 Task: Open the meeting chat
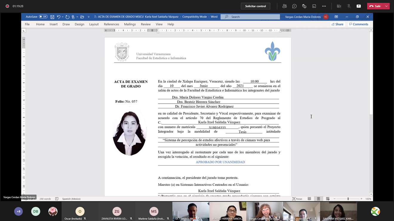(x=294, y=6)
